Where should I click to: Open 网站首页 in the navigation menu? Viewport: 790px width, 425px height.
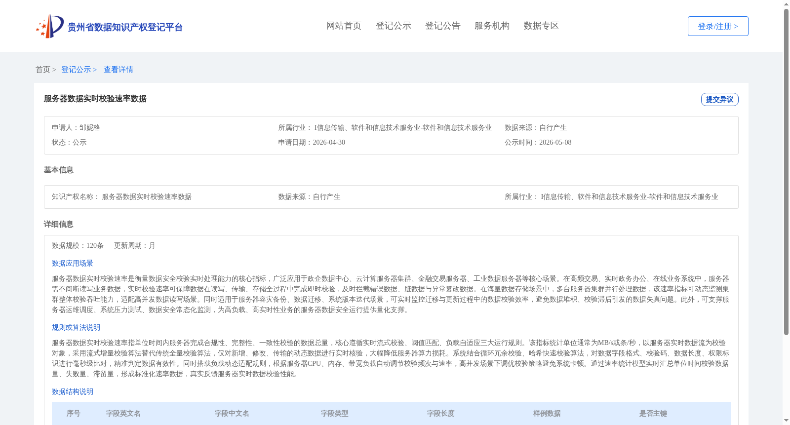coord(344,26)
